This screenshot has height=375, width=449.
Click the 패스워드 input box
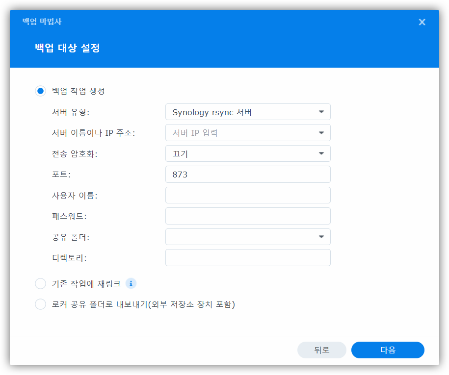pos(248,216)
